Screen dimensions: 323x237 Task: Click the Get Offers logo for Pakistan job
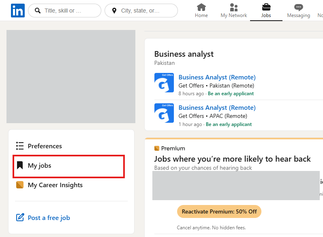(164, 83)
